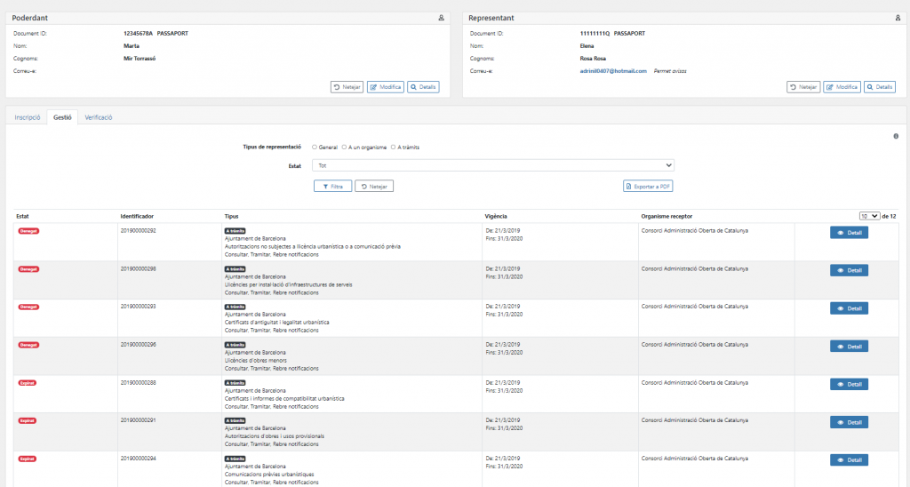Select 'A tràmits' radio option

393,147
